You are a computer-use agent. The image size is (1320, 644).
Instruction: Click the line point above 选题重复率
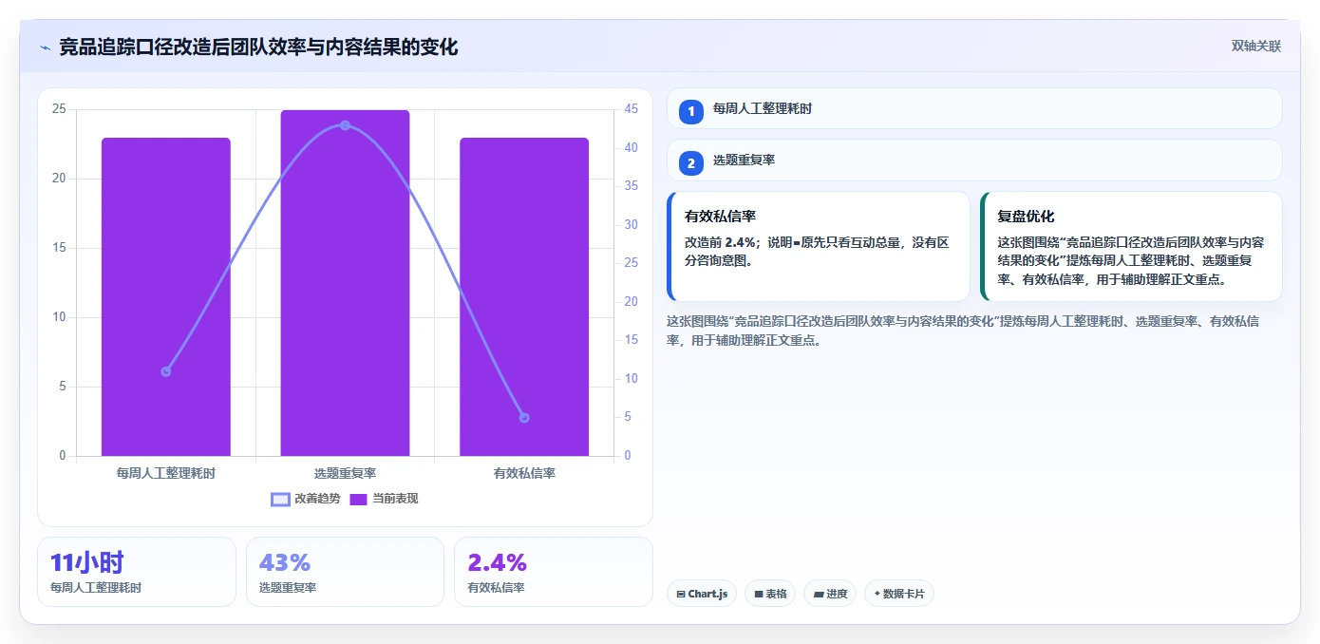click(345, 125)
